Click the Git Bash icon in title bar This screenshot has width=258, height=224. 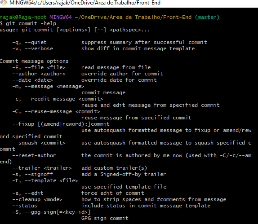tap(4, 2)
